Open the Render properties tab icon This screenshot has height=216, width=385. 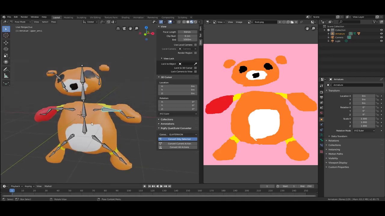(322, 92)
